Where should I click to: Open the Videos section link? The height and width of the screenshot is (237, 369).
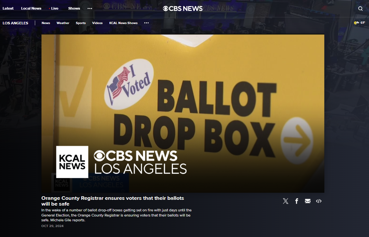tap(97, 23)
